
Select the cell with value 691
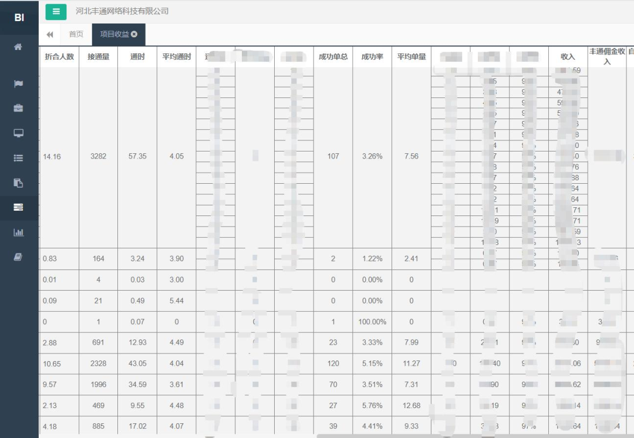(98, 343)
